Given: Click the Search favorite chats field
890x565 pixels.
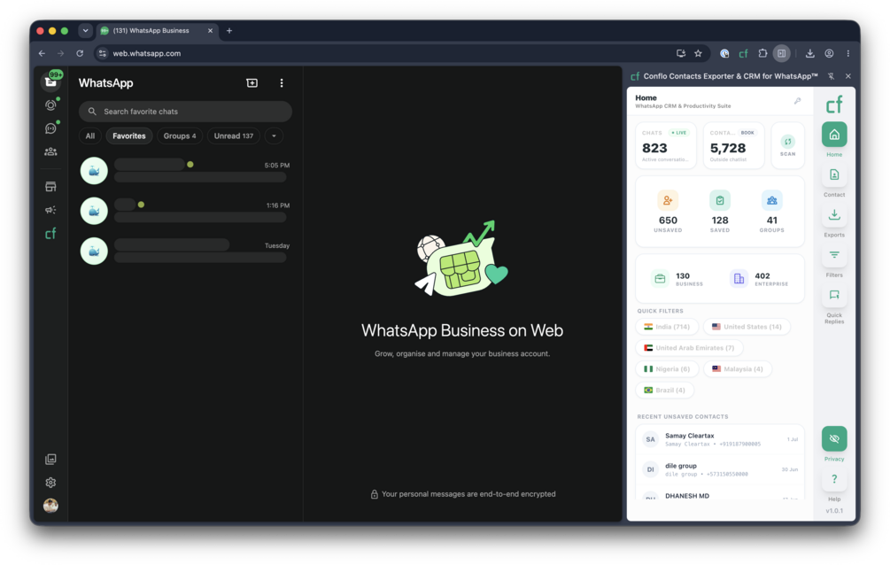Looking at the screenshot, I should (186, 112).
